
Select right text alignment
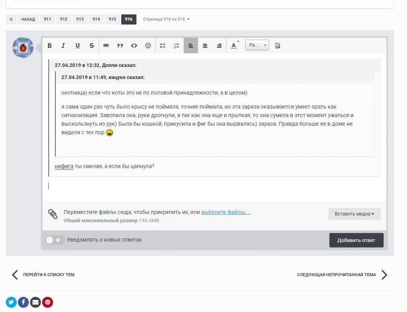tap(218, 46)
